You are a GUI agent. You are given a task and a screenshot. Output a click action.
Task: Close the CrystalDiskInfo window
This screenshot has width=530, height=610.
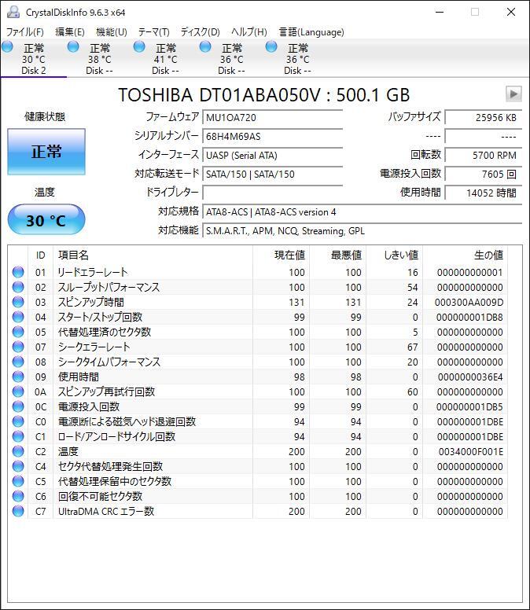(x=511, y=12)
